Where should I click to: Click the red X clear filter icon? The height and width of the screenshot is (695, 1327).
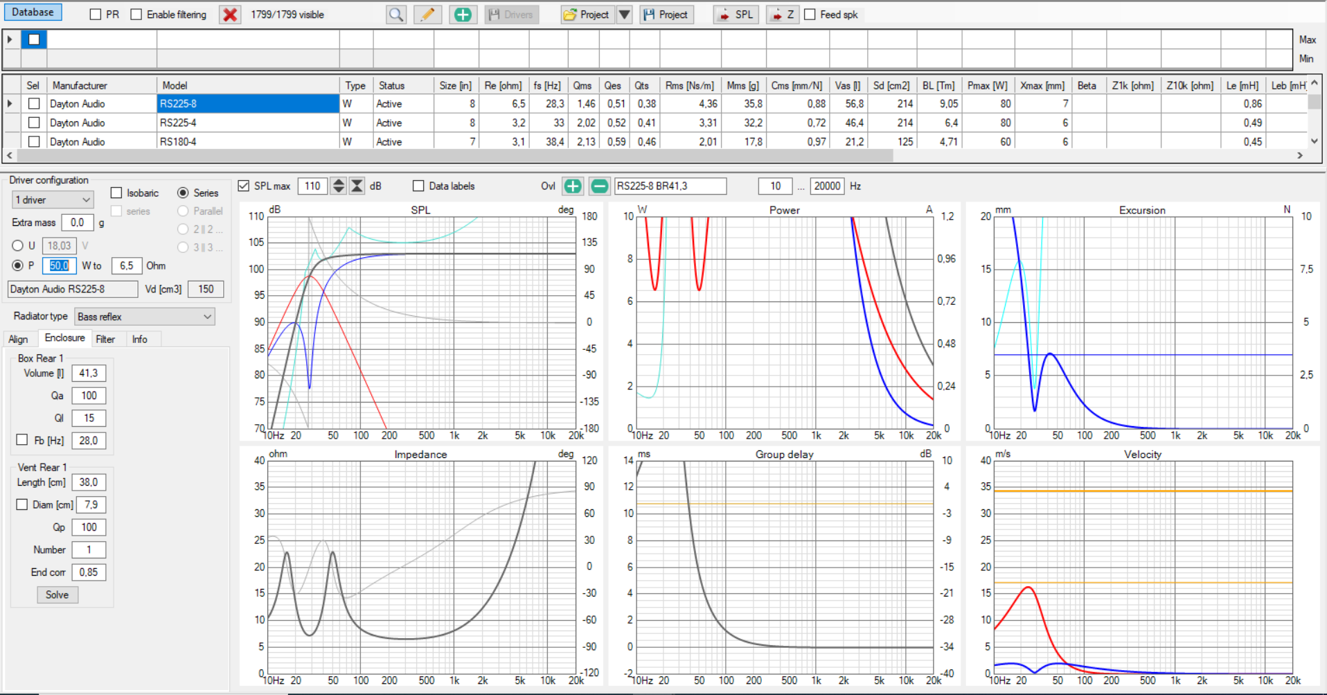coord(230,15)
